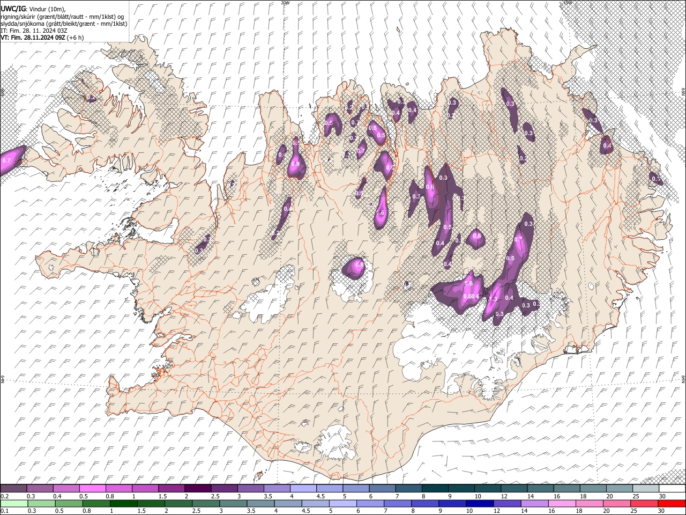Viewport: 686px width, 515px height.
Task: Click the palest green 0.1–0.3 rain legend swatch
Action: tap(14, 503)
